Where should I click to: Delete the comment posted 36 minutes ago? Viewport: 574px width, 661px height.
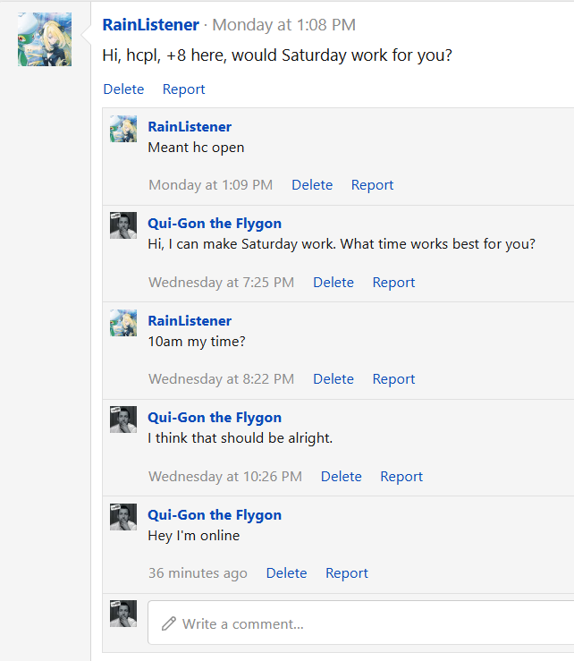286,573
